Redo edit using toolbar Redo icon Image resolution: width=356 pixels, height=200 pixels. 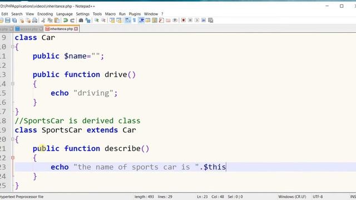[x=72, y=21]
